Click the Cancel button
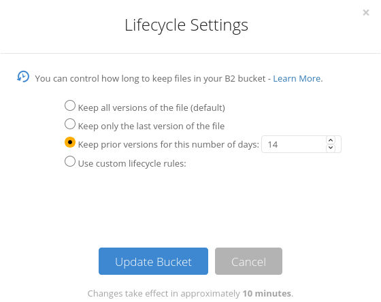This screenshot has height=302, width=381. coord(248,261)
